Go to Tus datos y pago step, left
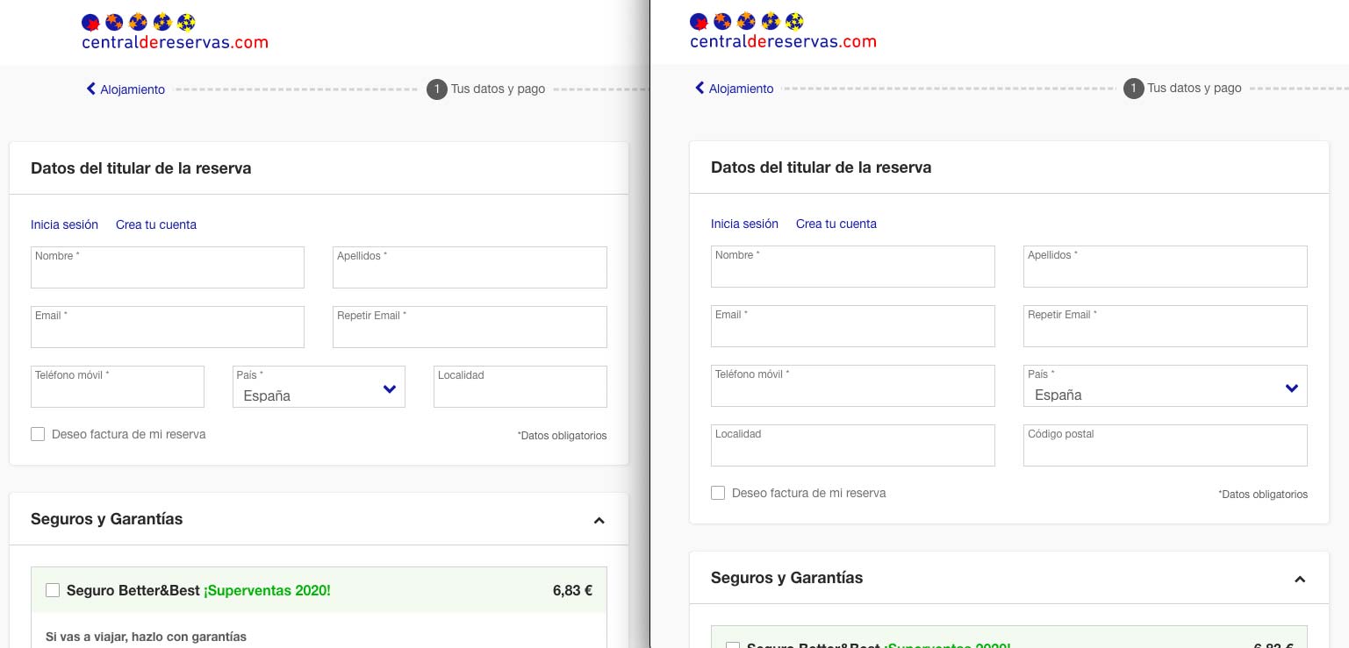This screenshot has height=648, width=1349. tap(498, 89)
